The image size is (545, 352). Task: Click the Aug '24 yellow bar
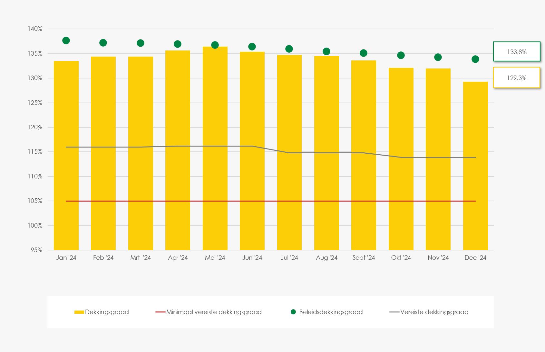point(326,153)
